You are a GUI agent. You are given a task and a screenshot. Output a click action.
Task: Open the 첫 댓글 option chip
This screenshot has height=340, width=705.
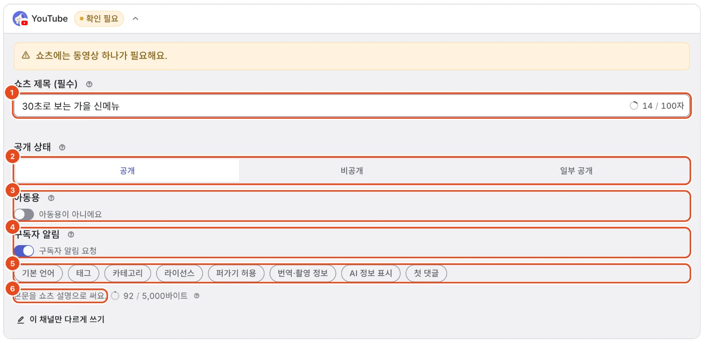[x=426, y=273]
